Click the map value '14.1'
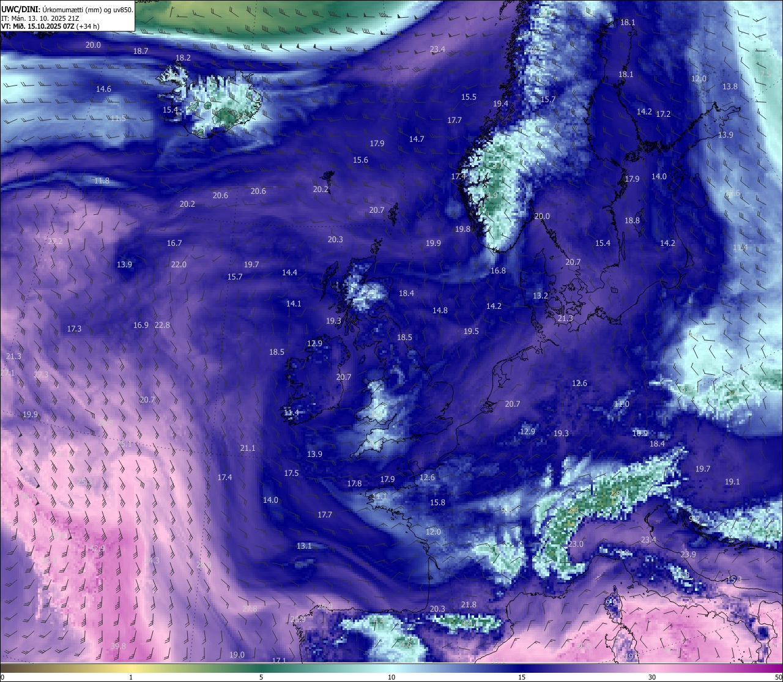 pyautogui.click(x=294, y=303)
